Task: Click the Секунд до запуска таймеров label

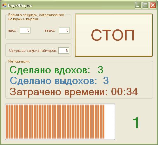Action: click(x=33, y=51)
